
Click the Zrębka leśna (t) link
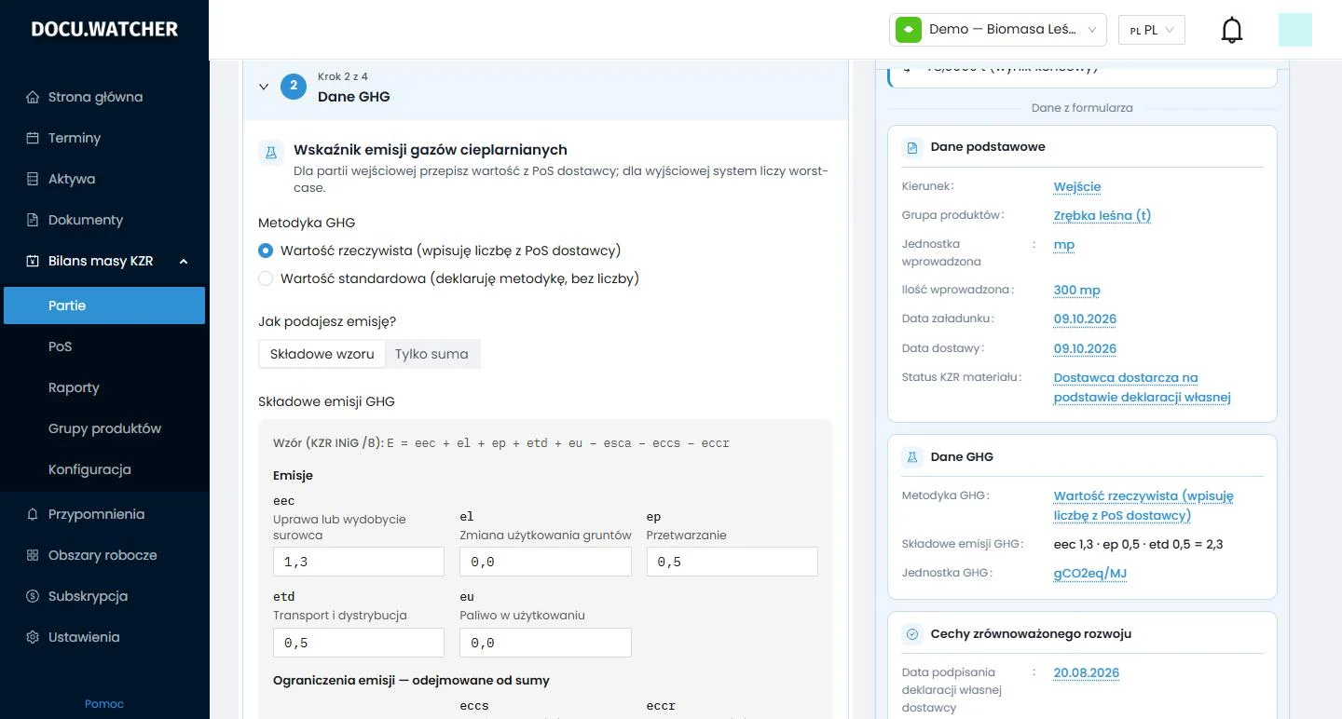pyautogui.click(x=1102, y=215)
